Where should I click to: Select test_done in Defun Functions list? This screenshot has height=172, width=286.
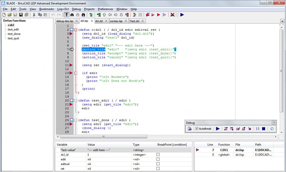pyautogui.click(x=14, y=34)
